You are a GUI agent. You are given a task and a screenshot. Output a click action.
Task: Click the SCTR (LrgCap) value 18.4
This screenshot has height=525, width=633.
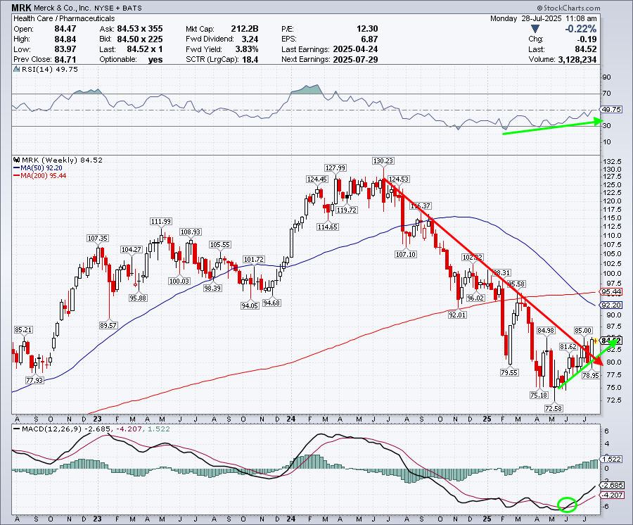[250, 59]
